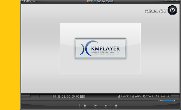Toggle the S shuffle indicator
The width and height of the screenshot is (181, 110).
tap(84, 96)
